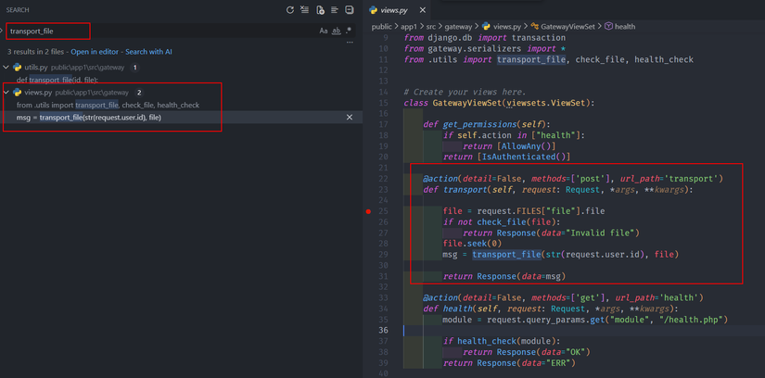Dismiss the highlighted msg search match
Screen dimensions: 765x378
coord(350,118)
